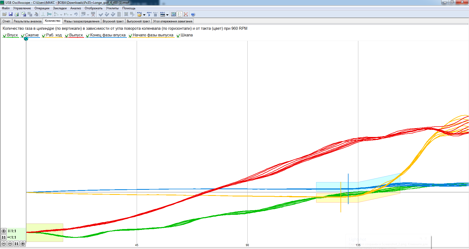The height and width of the screenshot is (249, 469).
Task: Open the Анализ menu
Action: point(76,8)
